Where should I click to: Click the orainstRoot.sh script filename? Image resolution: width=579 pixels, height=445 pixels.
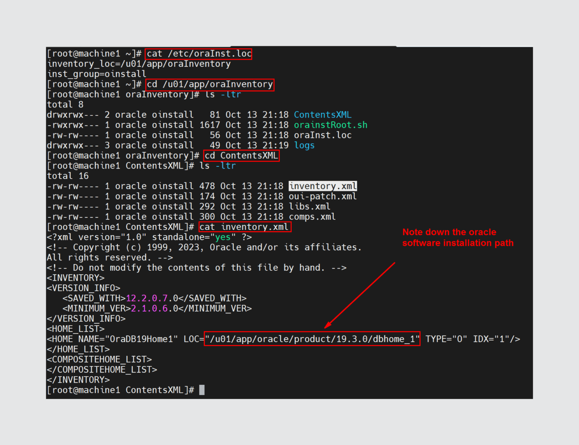(330, 125)
